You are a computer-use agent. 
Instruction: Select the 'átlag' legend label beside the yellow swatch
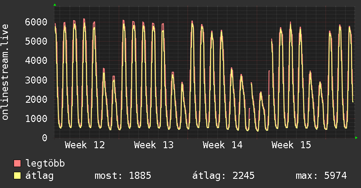tap(39, 176)
